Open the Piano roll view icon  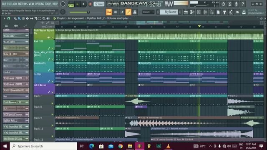(192, 12)
